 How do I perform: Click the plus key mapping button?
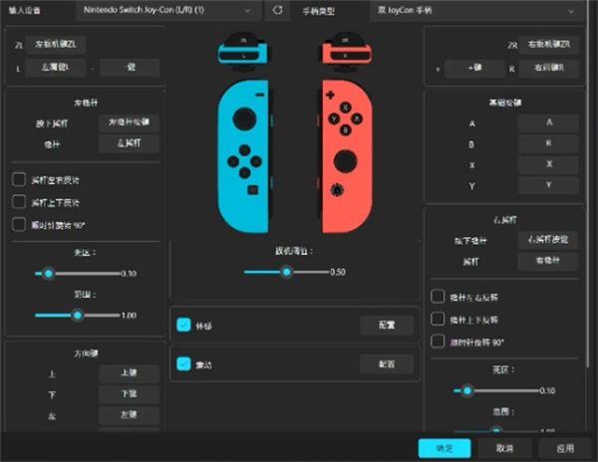click(474, 68)
